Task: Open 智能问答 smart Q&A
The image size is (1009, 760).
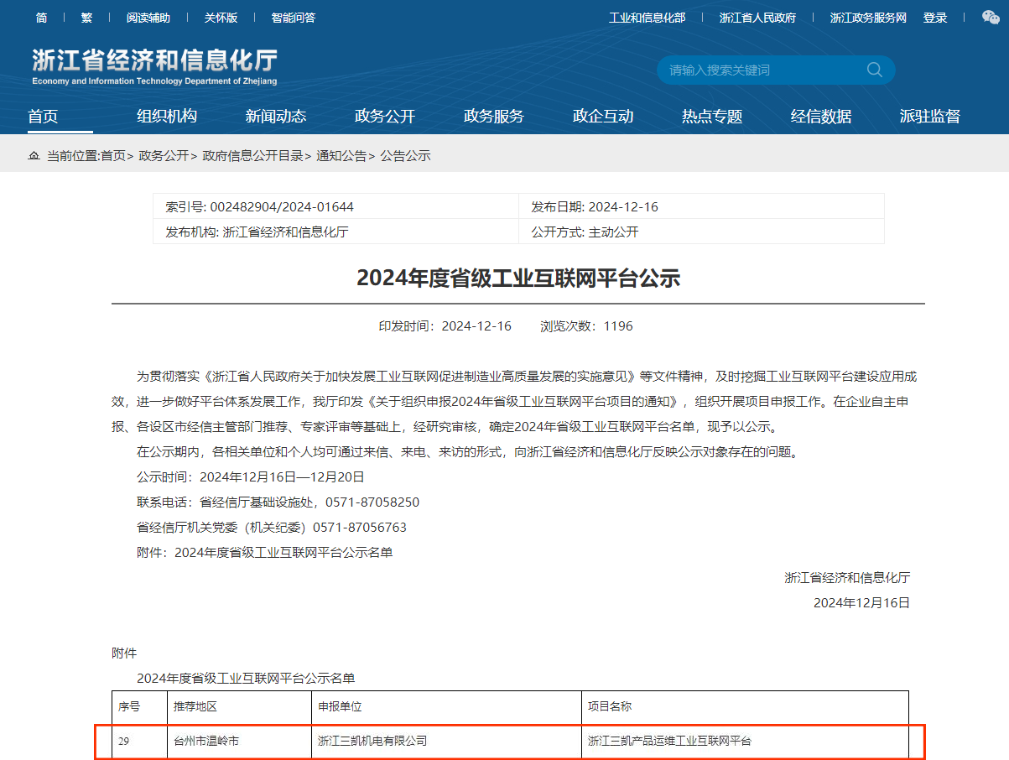Action: (x=294, y=18)
